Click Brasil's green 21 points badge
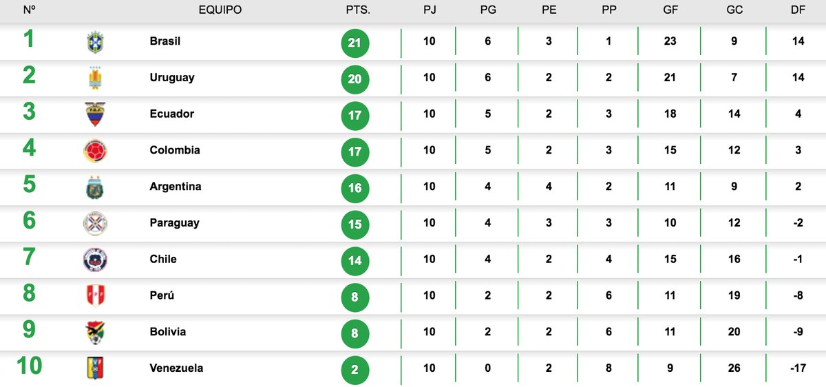The width and height of the screenshot is (826, 387). coord(355,43)
